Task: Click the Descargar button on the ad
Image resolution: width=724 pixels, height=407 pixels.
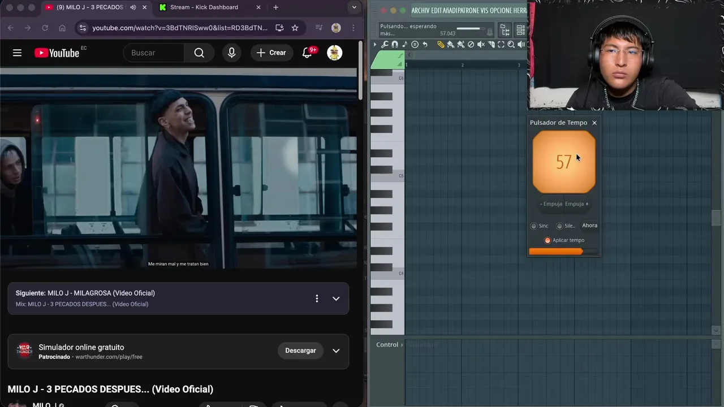Action: [x=300, y=350]
